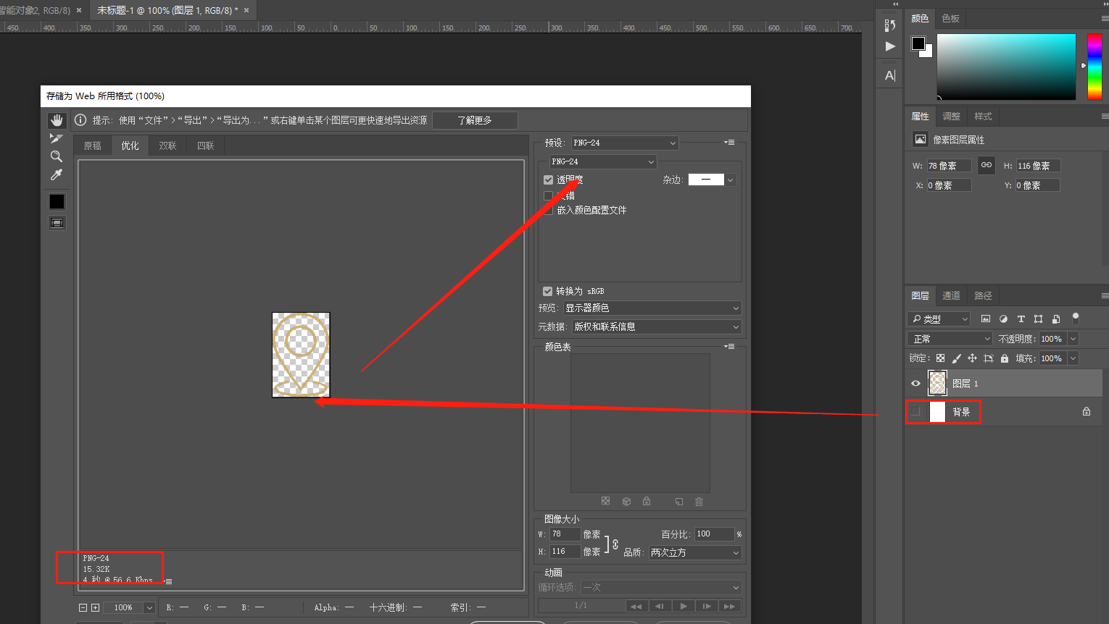Click web-snap cube icon under color table
Image resolution: width=1109 pixels, height=624 pixels.
(x=626, y=501)
